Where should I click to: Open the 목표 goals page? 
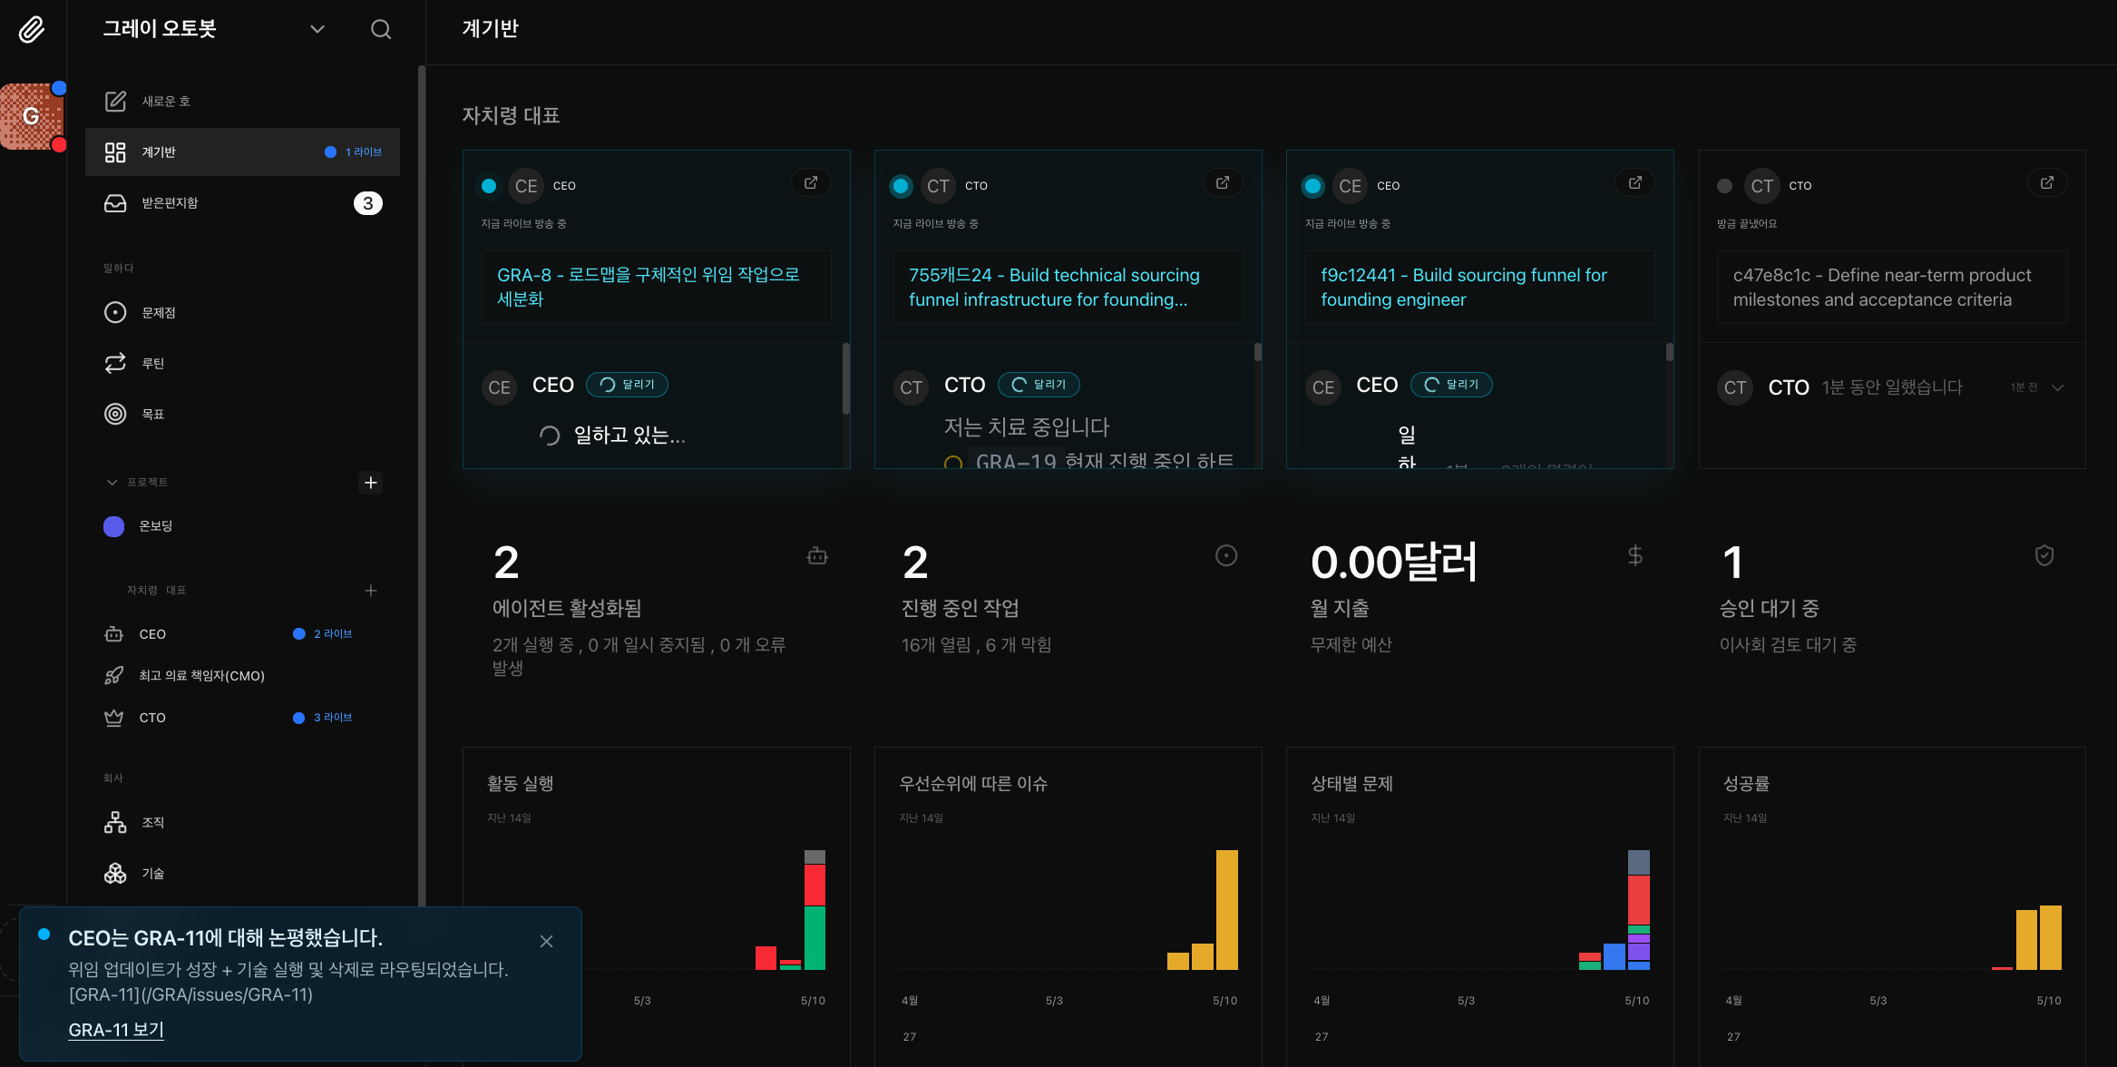[x=242, y=414]
